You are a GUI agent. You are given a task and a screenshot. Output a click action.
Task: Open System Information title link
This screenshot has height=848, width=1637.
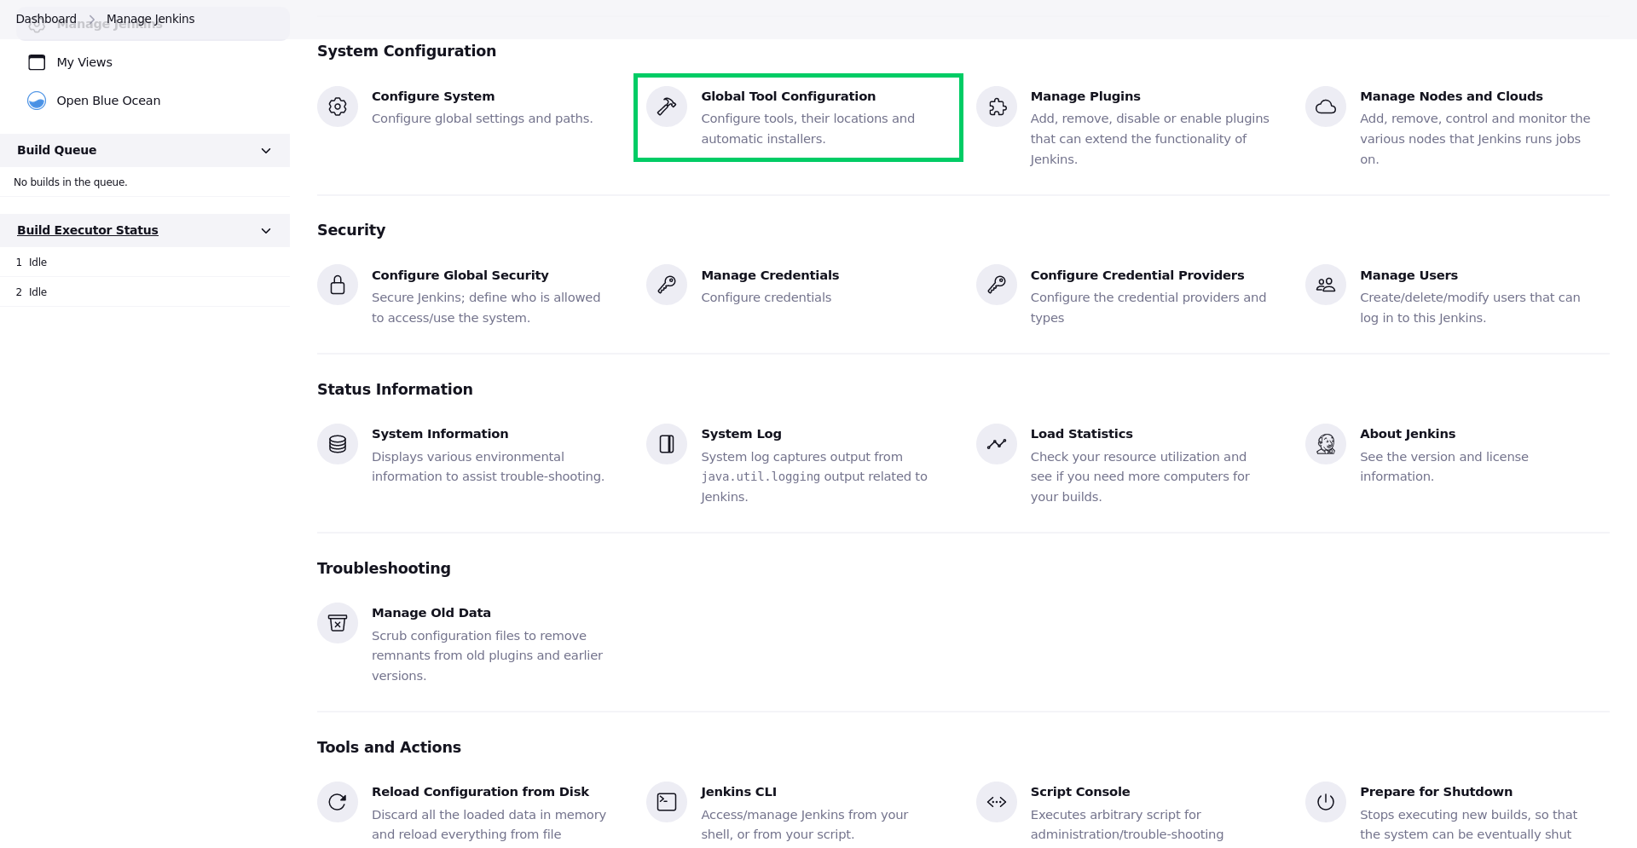pos(440,434)
